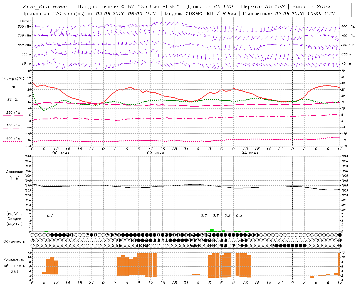Click the 'Облачность' cloud cover label
The width and height of the screenshot is (356, 285).
click(x=14, y=241)
